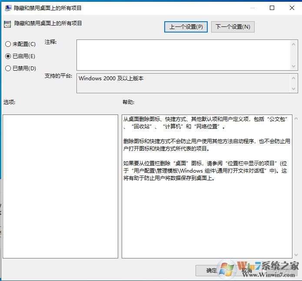This screenshot has height=281, width=302.
Task: Cancel the dialog with 取消
Action: point(247,271)
